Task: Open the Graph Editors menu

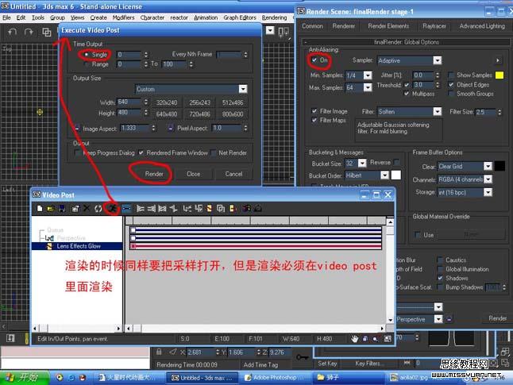Action: (x=240, y=17)
